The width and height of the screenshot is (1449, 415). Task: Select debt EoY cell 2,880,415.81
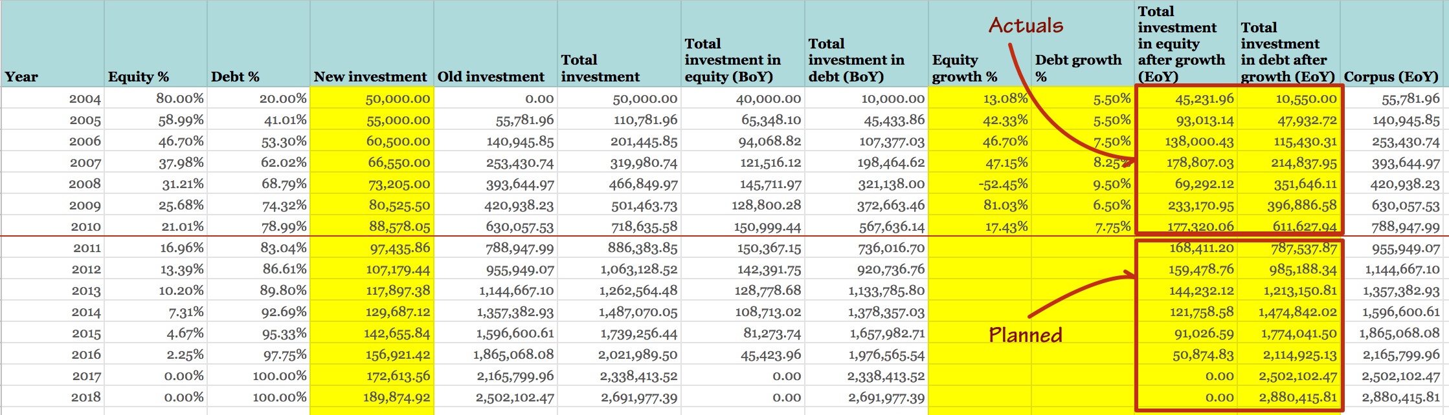click(1288, 397)
